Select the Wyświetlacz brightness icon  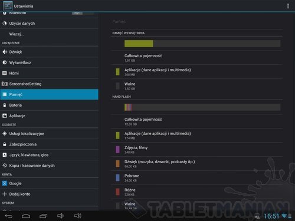(5, 62)
